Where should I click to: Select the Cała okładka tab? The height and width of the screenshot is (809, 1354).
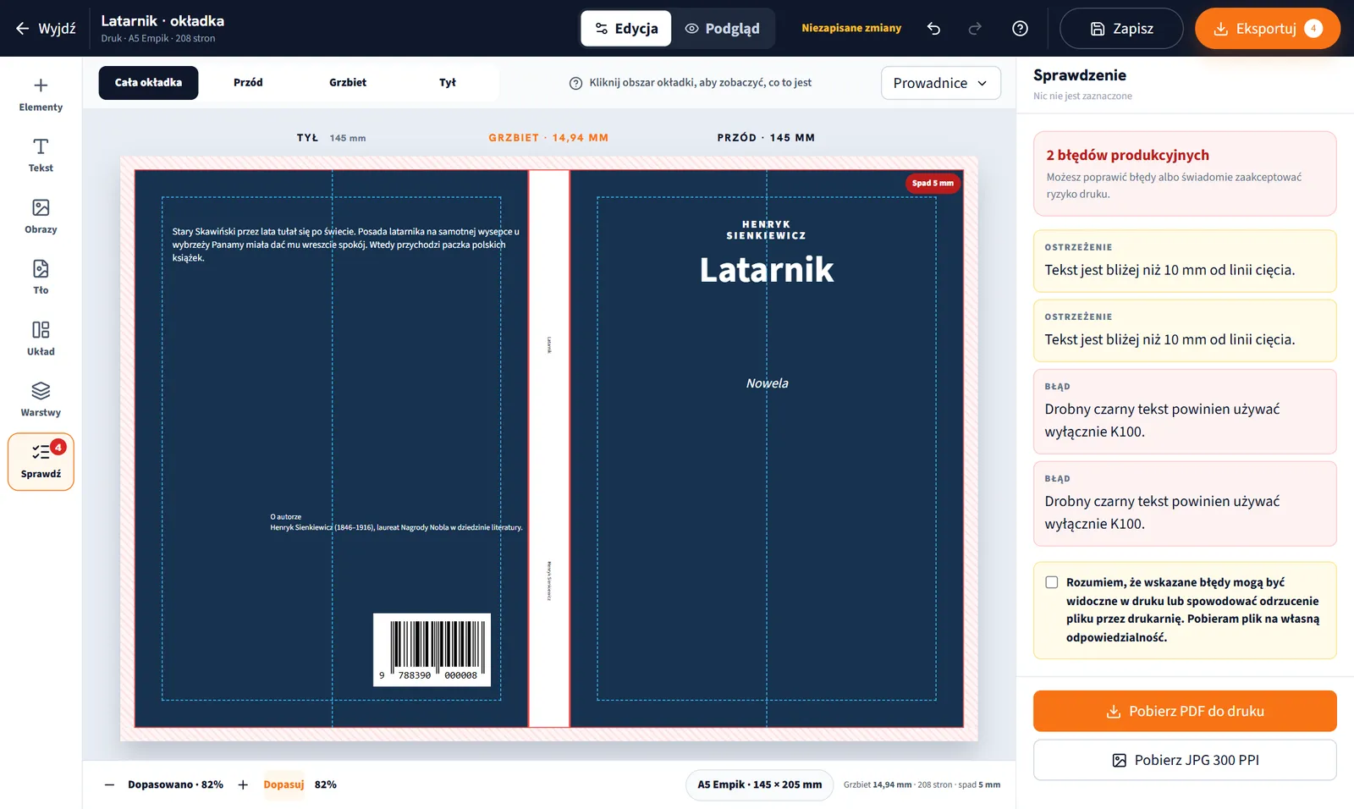click(148, 83)
